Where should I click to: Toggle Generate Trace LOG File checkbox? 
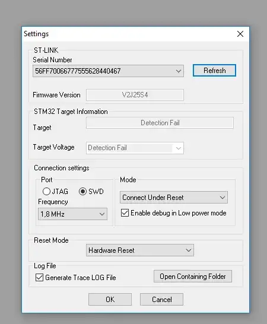coord(39,278)
